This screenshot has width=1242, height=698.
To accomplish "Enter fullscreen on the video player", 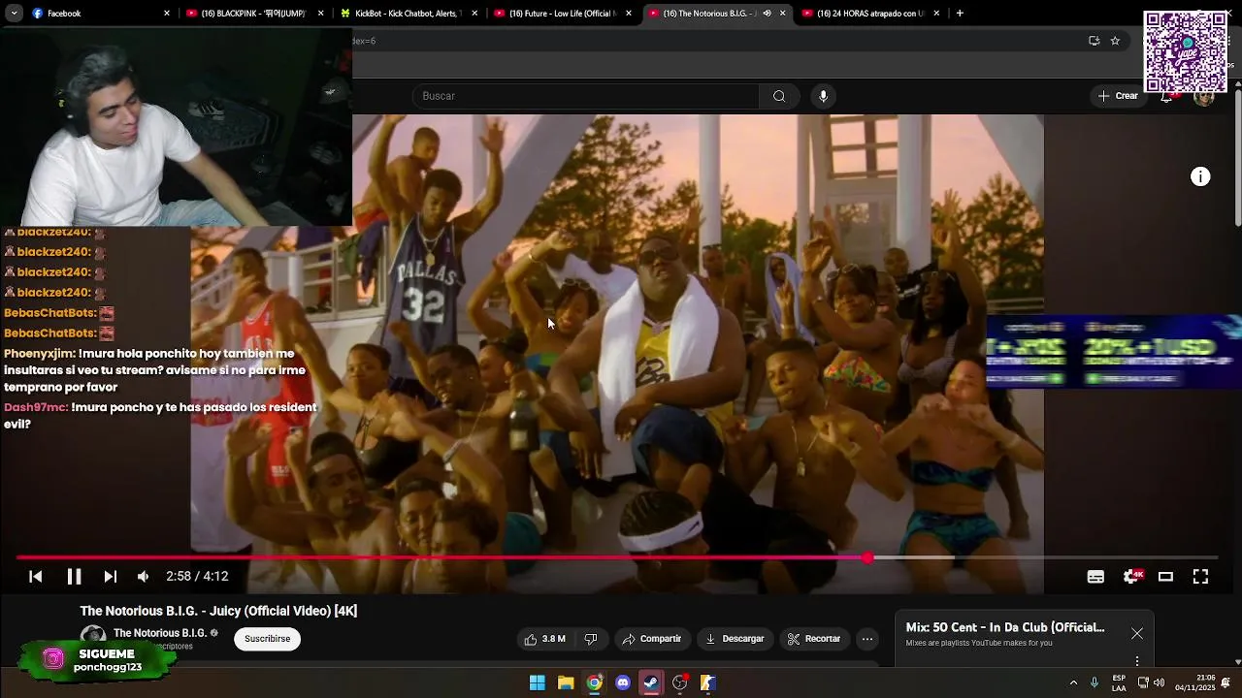I will tap(1200, 576).
